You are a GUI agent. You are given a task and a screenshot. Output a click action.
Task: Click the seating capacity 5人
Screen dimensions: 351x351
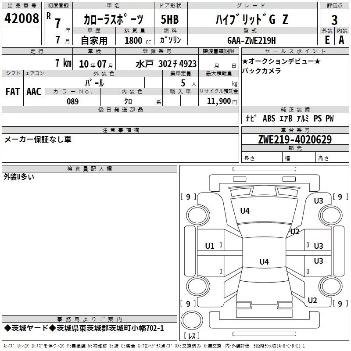click(x=189, y=83)
